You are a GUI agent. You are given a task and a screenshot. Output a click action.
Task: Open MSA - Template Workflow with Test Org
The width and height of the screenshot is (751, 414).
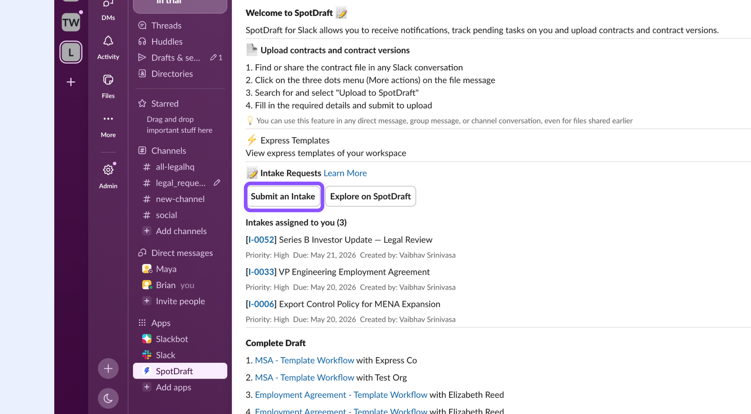point(304,377)
